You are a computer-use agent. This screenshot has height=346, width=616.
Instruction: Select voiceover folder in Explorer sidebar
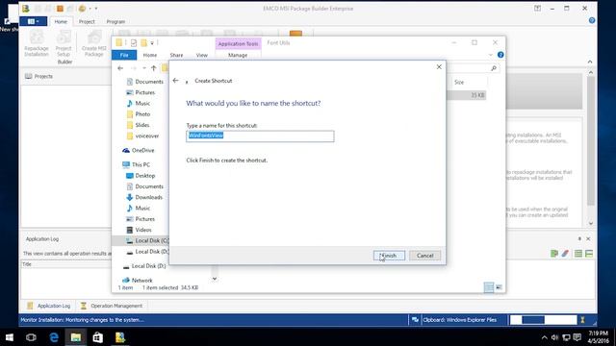point(143,136)
